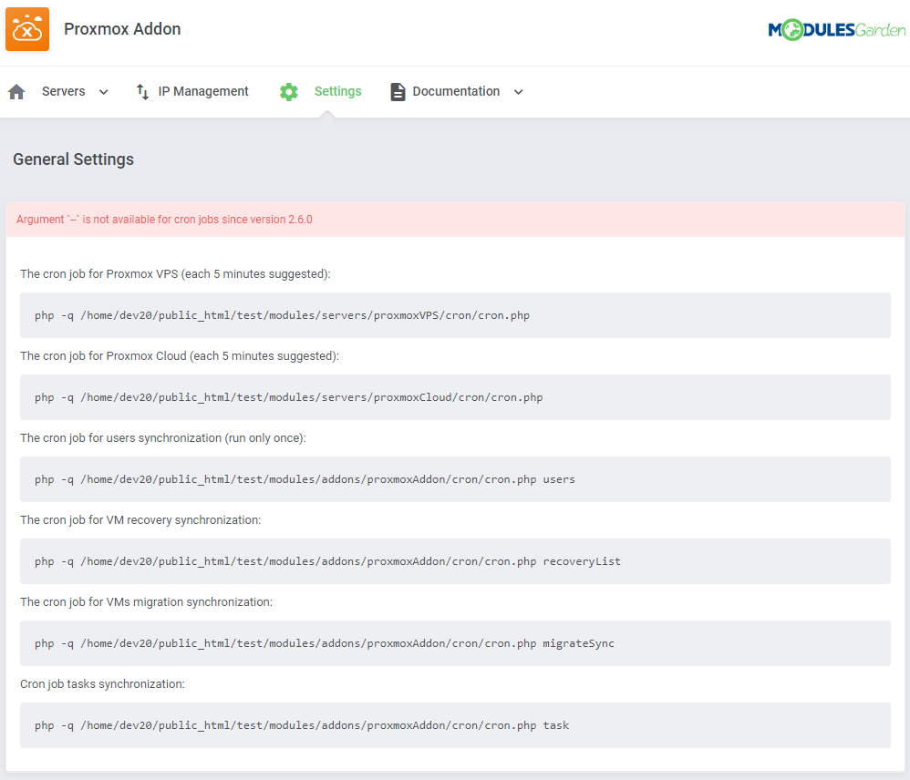910x780 pixels.
Task: Go to the home icon in navigation
Action: 16,92
